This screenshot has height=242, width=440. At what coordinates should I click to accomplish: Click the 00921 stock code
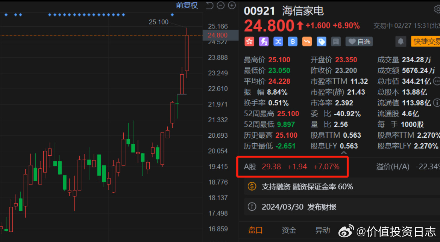tap(259, 11)
